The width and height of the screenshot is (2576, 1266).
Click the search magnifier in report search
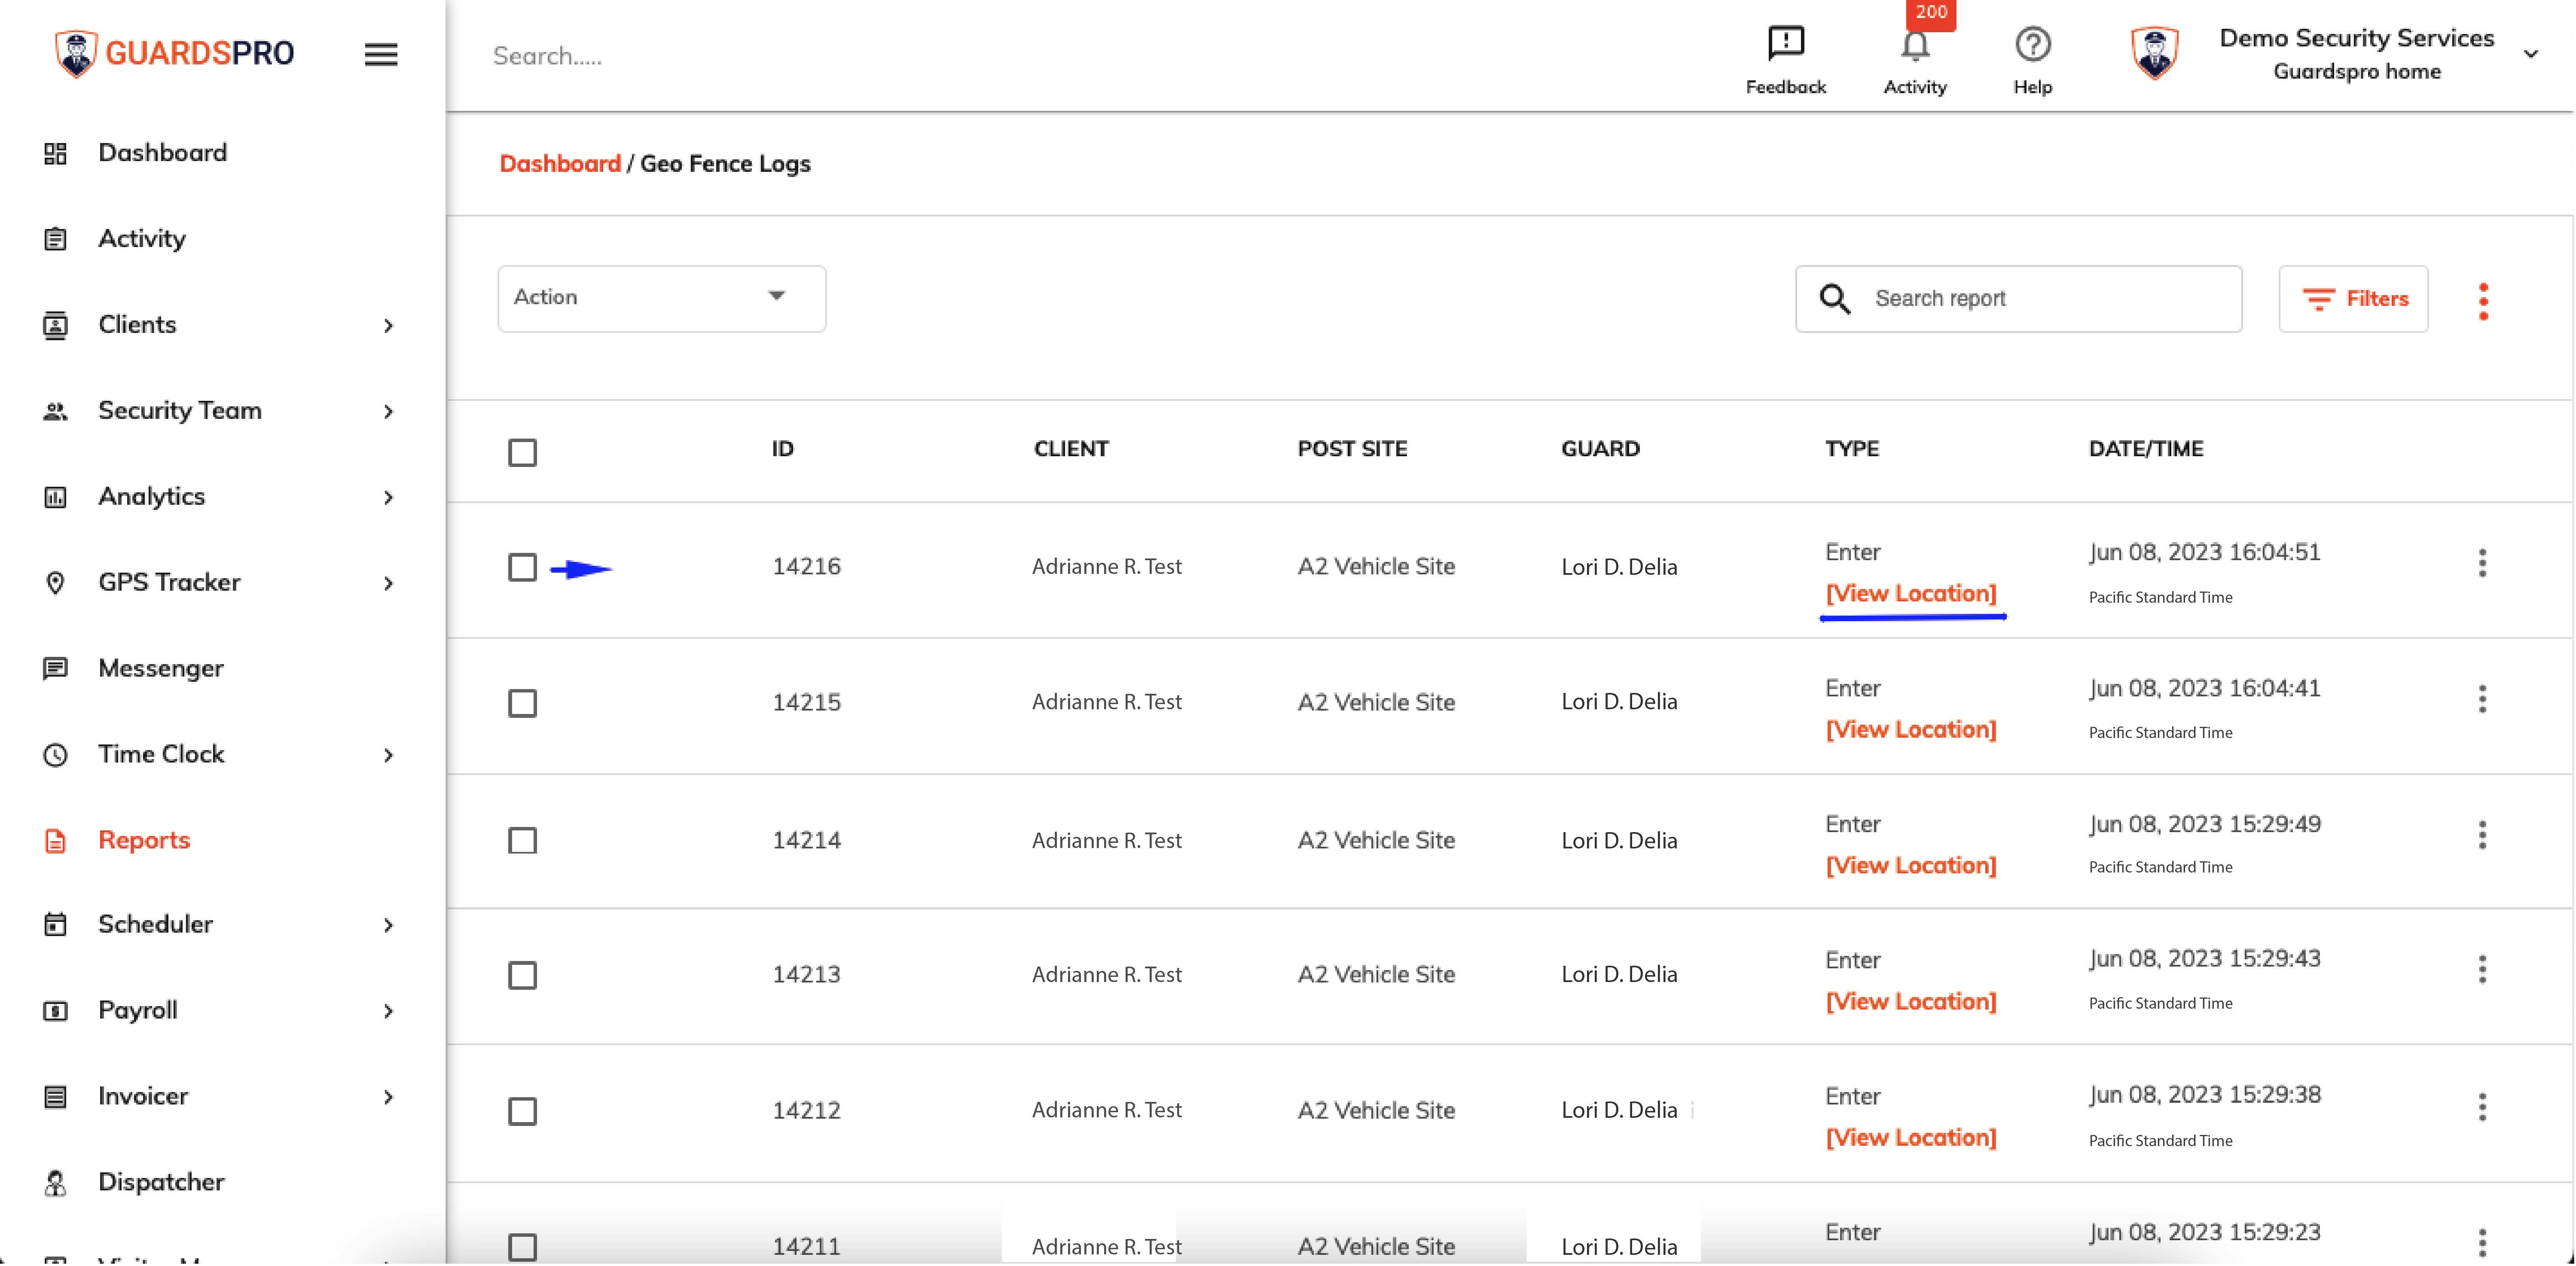click(x=1834, y=298)
